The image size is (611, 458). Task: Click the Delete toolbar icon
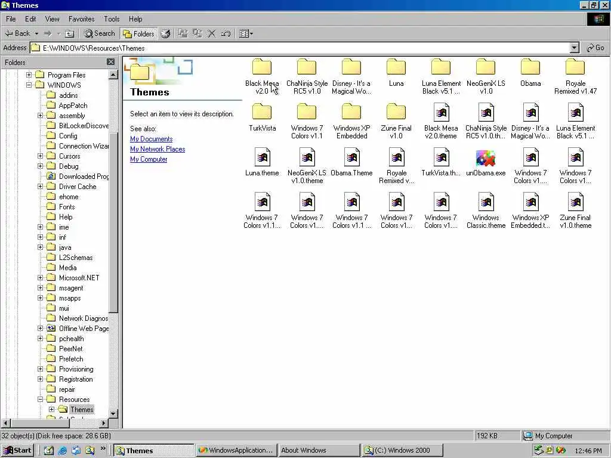pos(212,34)
